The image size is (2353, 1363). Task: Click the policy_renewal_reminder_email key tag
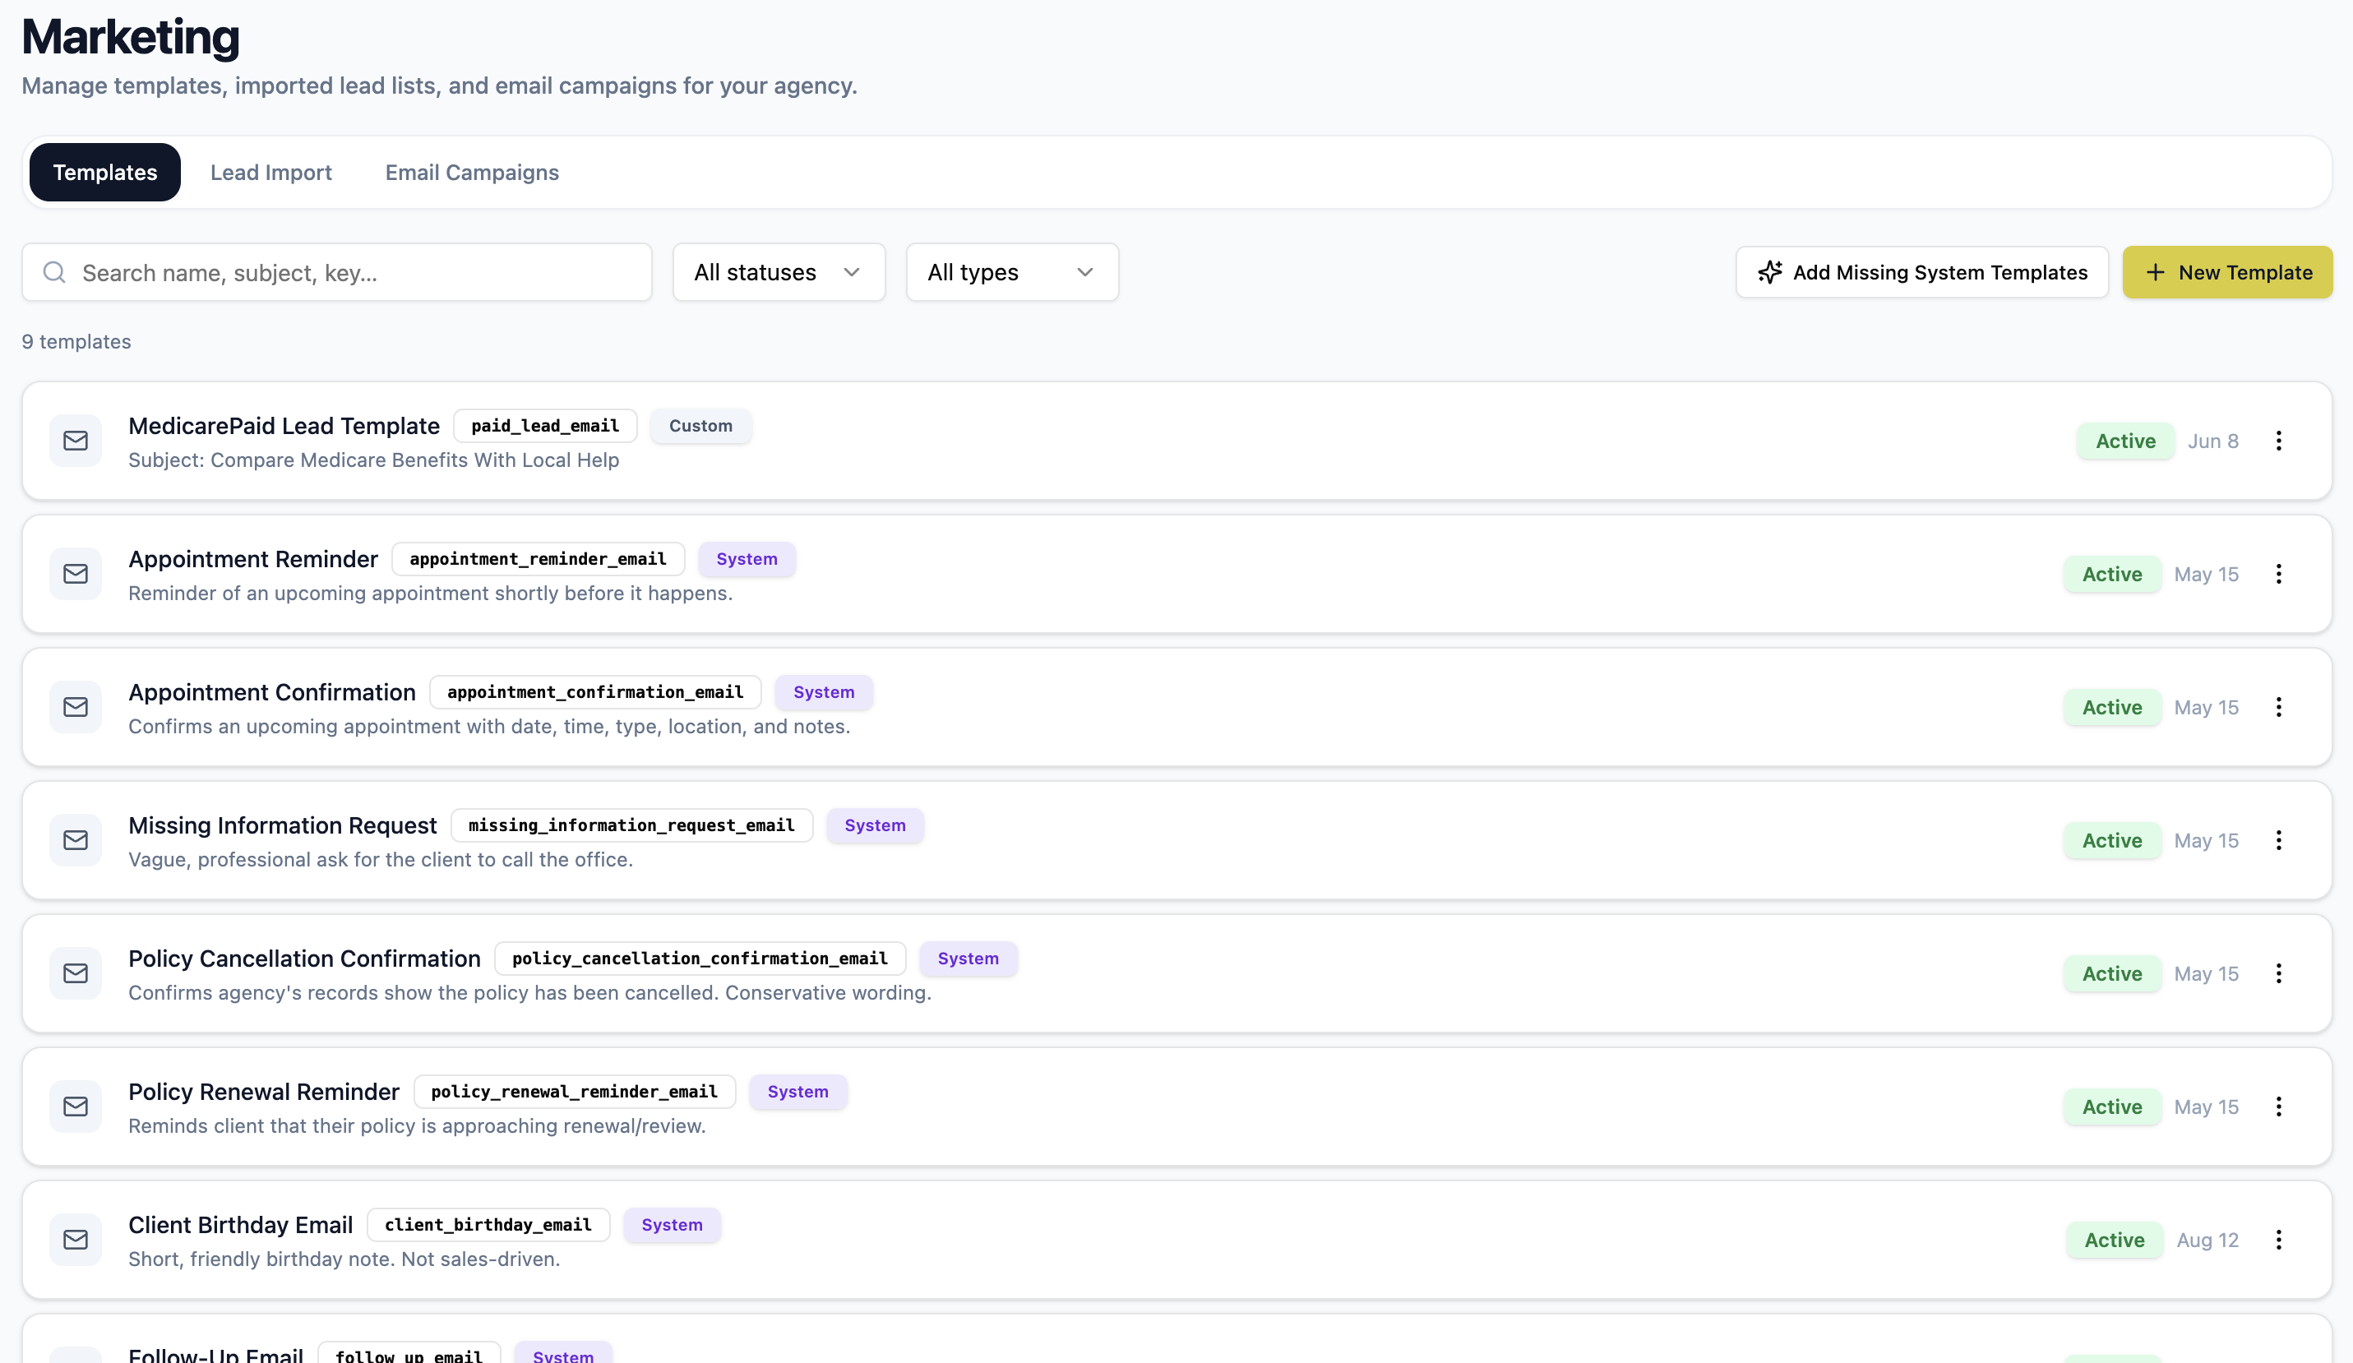coord(574,1093)
